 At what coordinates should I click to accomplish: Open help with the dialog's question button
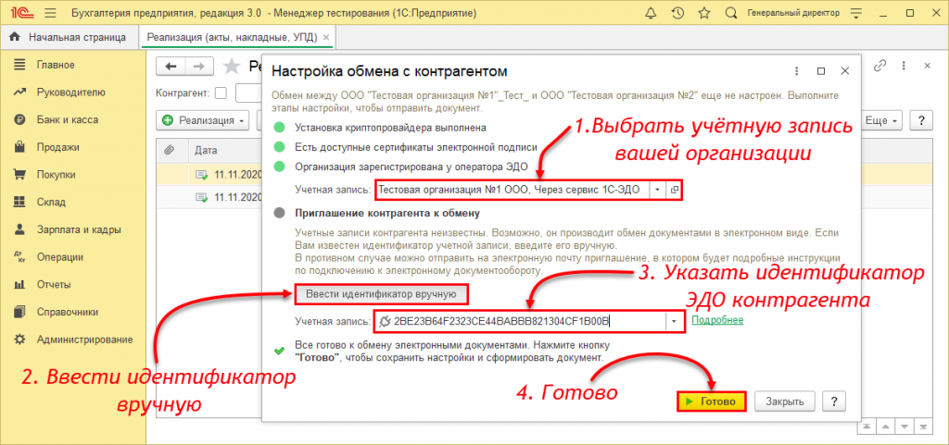pos(834,401)
